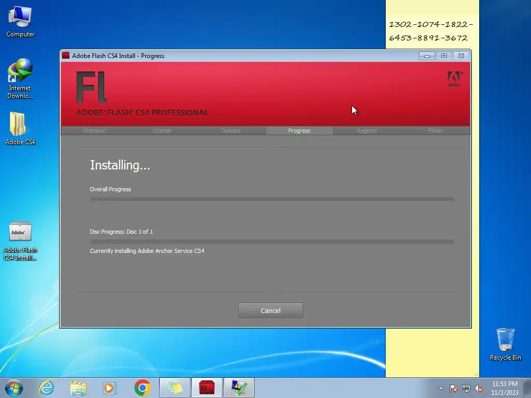Open the volume speaker tray icon

coord(479,388)
